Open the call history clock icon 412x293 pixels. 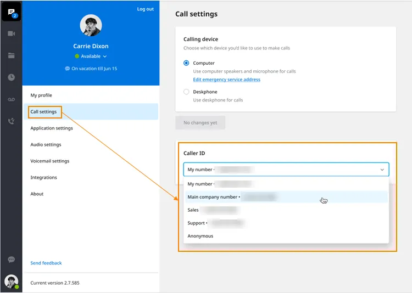[x=12, y=77]
